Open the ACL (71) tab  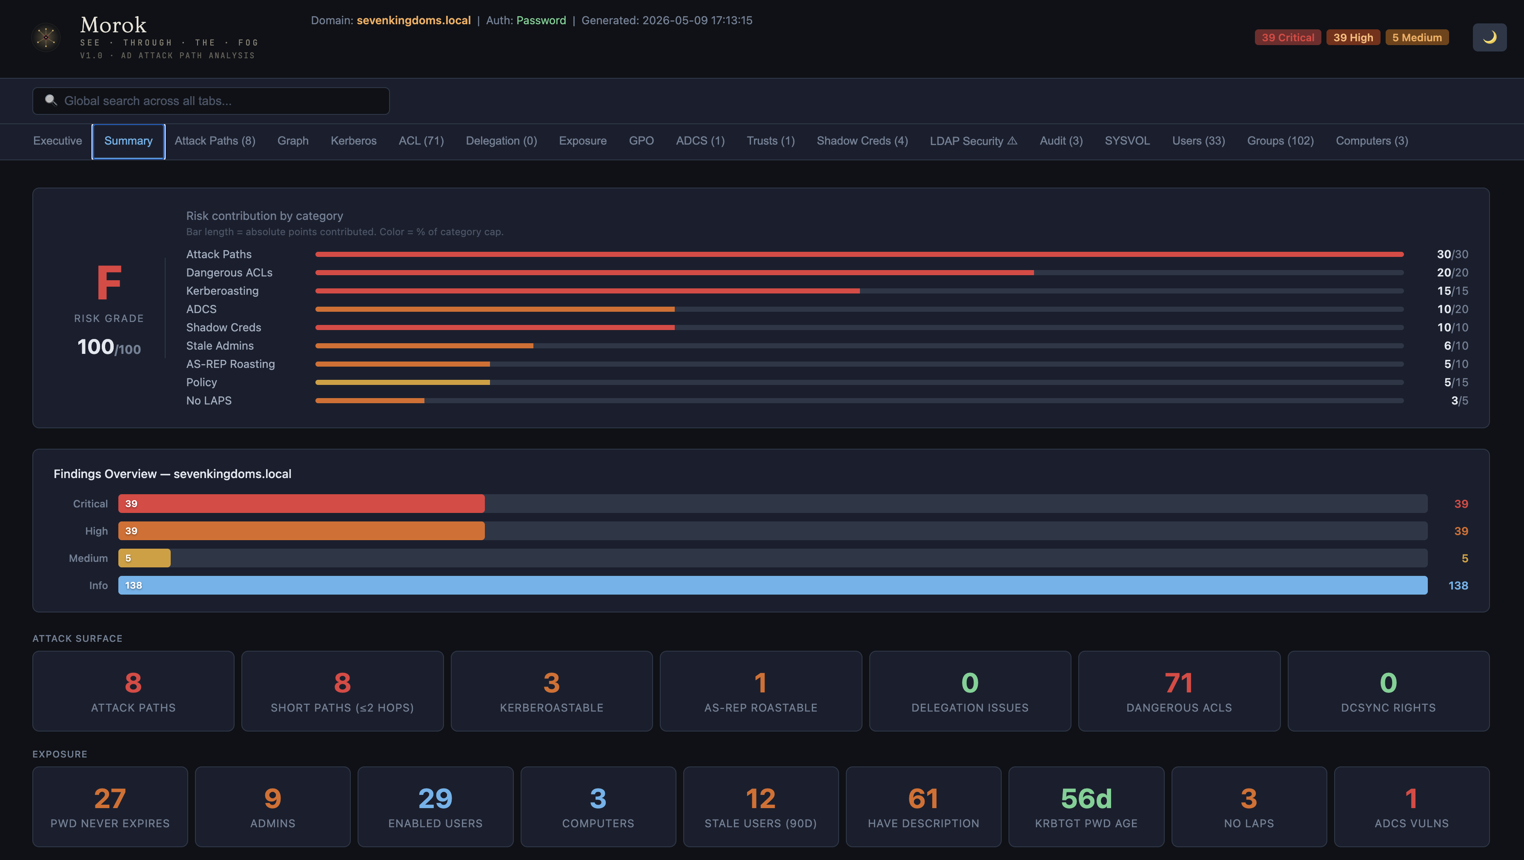point(421,141)
